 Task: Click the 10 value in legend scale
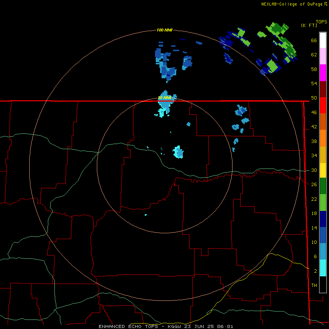click(x=314, y=242)
